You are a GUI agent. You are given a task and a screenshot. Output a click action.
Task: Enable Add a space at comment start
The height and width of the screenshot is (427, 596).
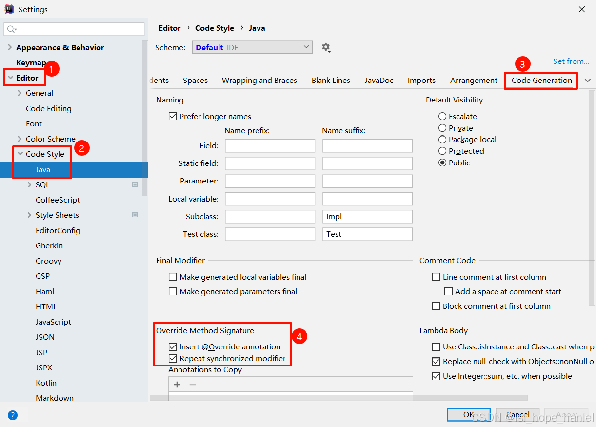coord(448,291)
